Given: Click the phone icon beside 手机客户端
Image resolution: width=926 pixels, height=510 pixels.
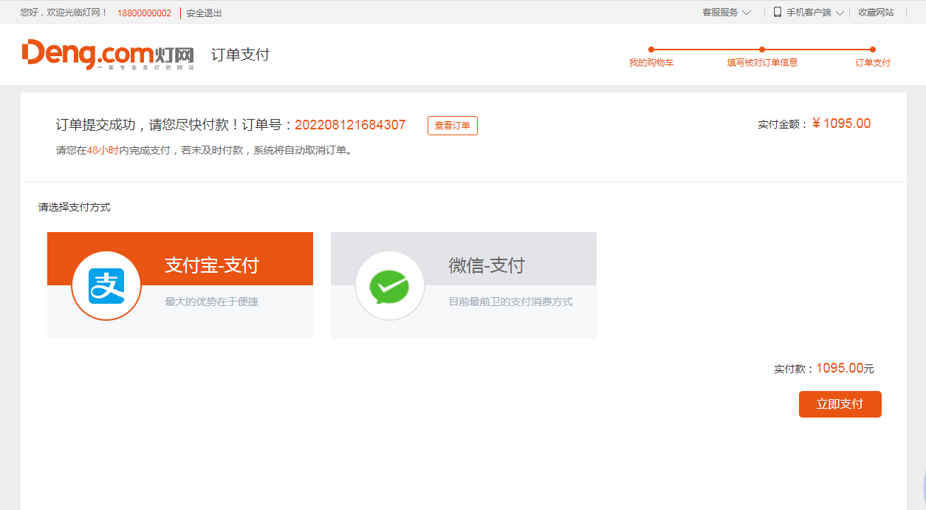Looking at the screenshot, I should point(778,12).
